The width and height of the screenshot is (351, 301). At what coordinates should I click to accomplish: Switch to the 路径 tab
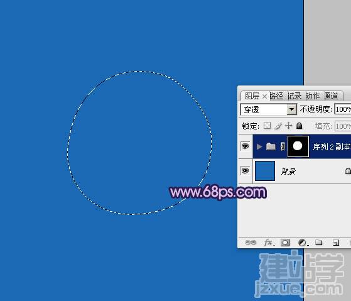(276, 96)
